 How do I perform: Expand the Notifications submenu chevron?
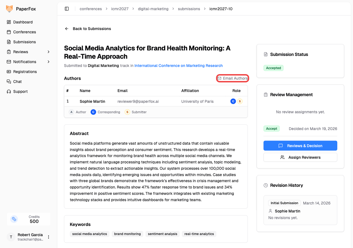[x=49, y=62]
